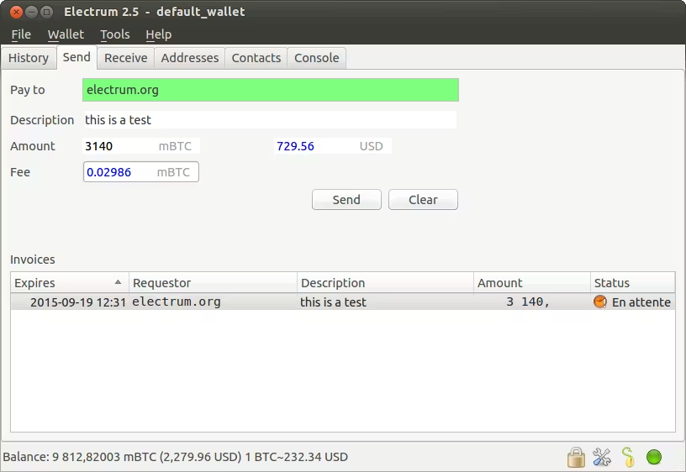Click the lock password icon in status bar
Image resolution: width=686 pixels, height=472 pixels.
pyautogui.click(x=576, y=457)
